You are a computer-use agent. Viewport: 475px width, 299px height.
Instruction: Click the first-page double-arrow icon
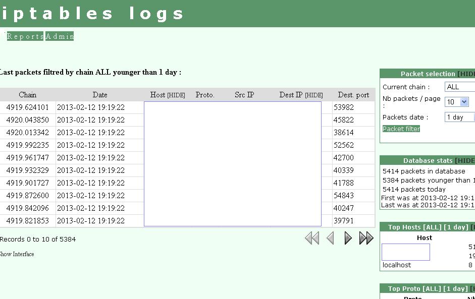pyautogui.click(x=311, y=238)
